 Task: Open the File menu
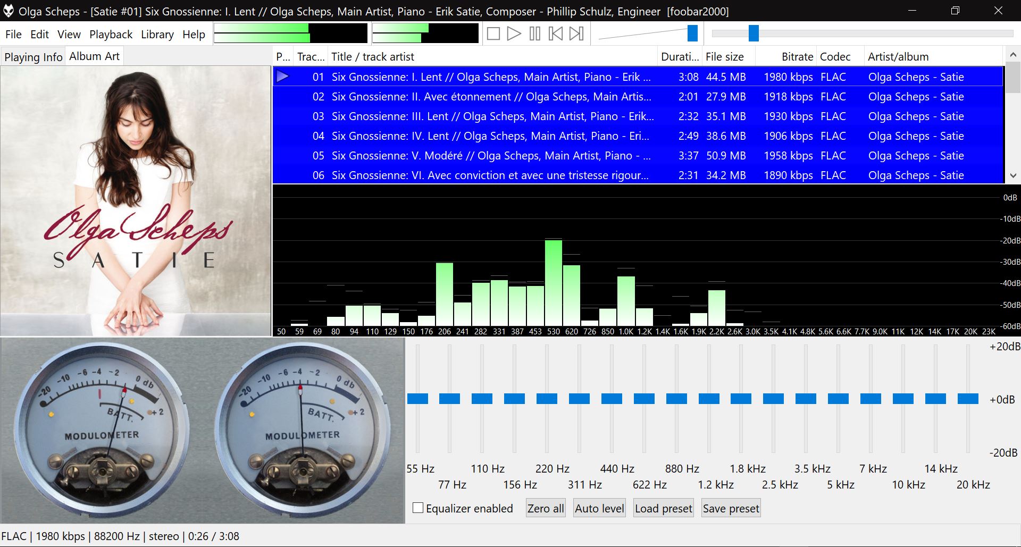pos(13,35)
